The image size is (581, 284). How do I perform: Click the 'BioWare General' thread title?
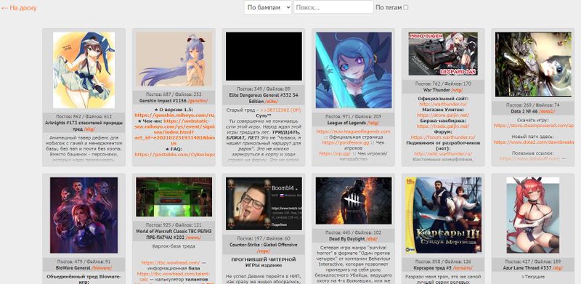coord(73,268)
